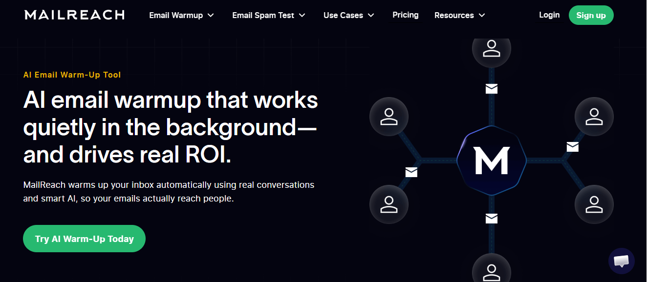Viewport: 647px width, 282px height.
Task: Select the bottom-right user avatar icon
Action: tap(594, 204)
